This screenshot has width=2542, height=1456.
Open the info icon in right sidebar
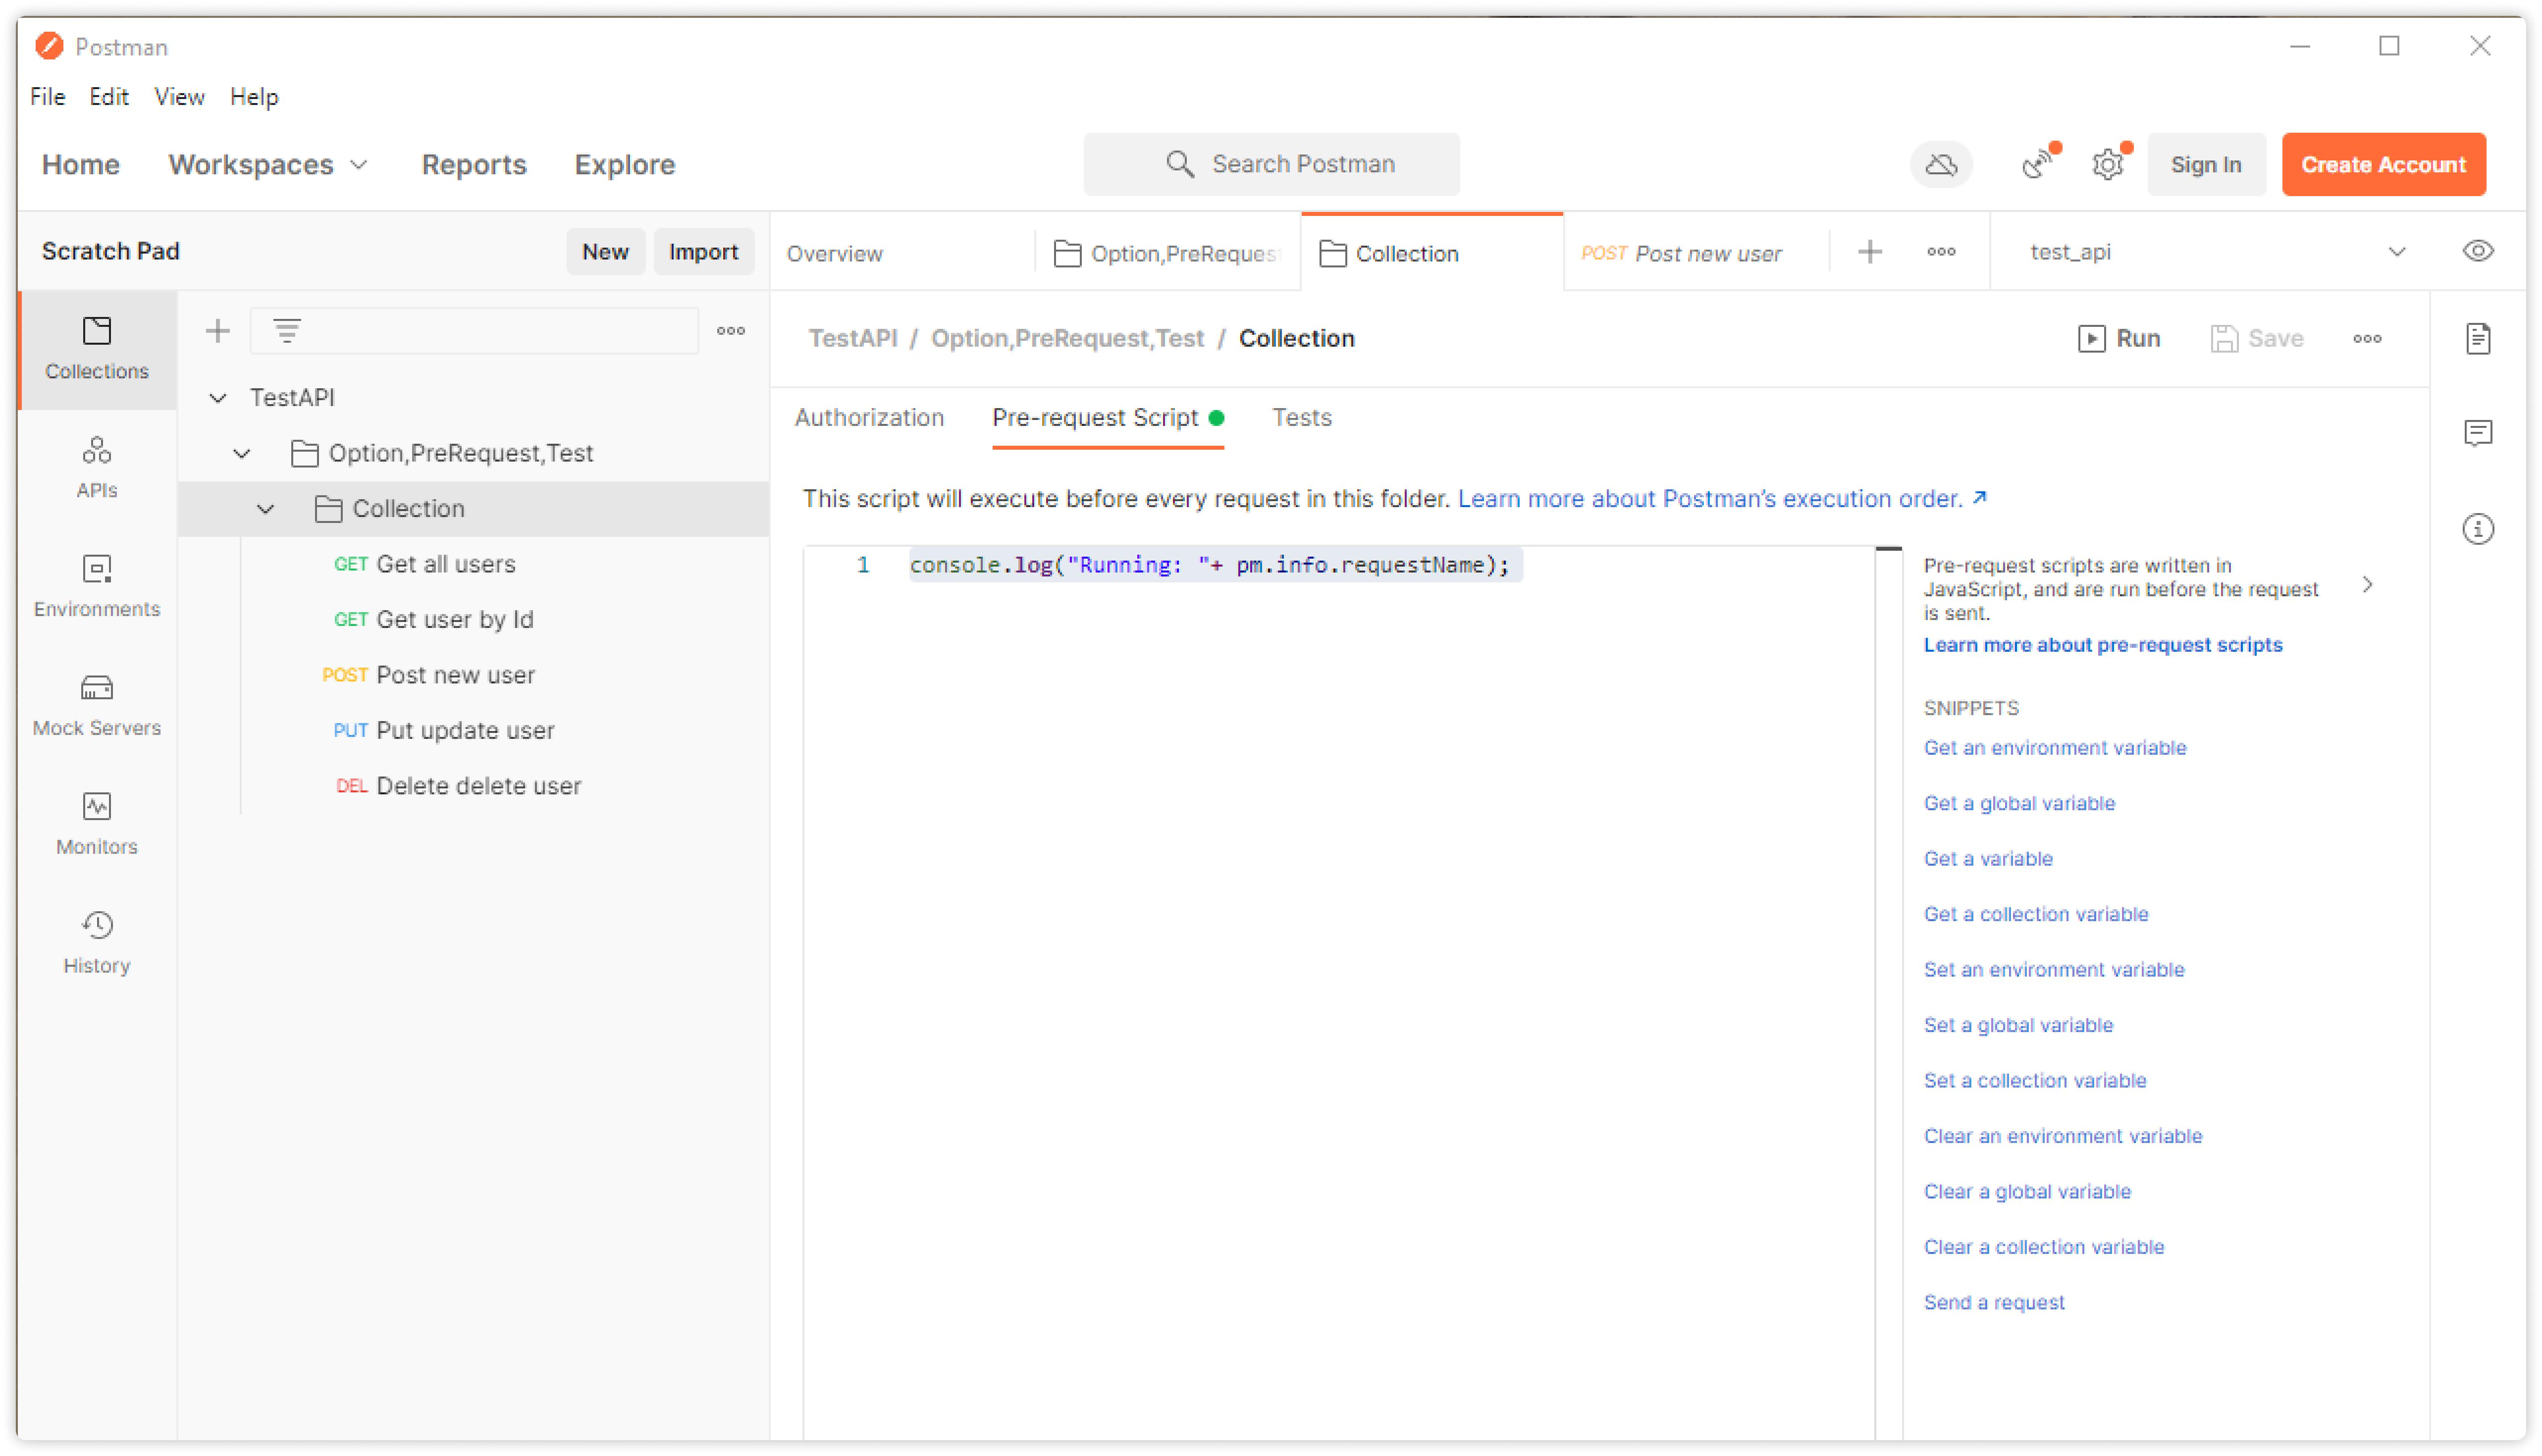2477,528
